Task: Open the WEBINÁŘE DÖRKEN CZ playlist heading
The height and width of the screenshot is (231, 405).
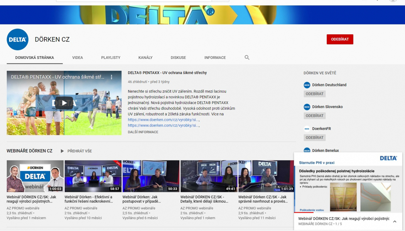Action: (29, 151)
